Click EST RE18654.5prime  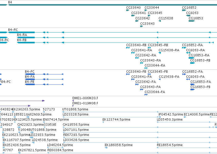click(x=170, y=145)
